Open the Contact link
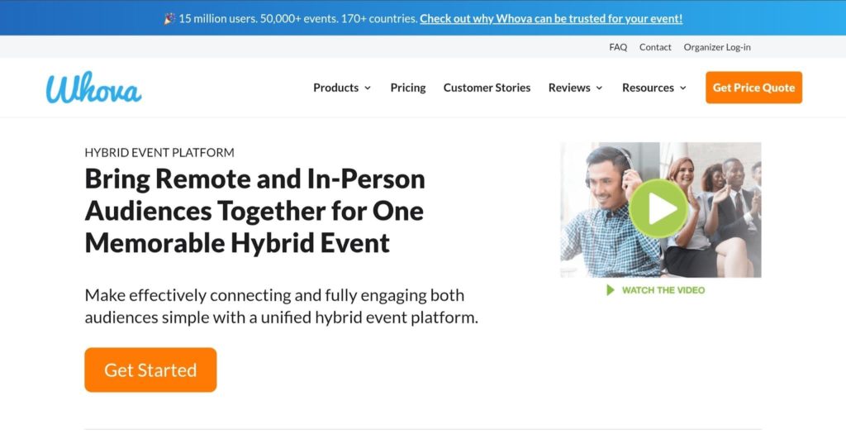The image size is (846, 434). pyautogui.click(x=655, y=47)
